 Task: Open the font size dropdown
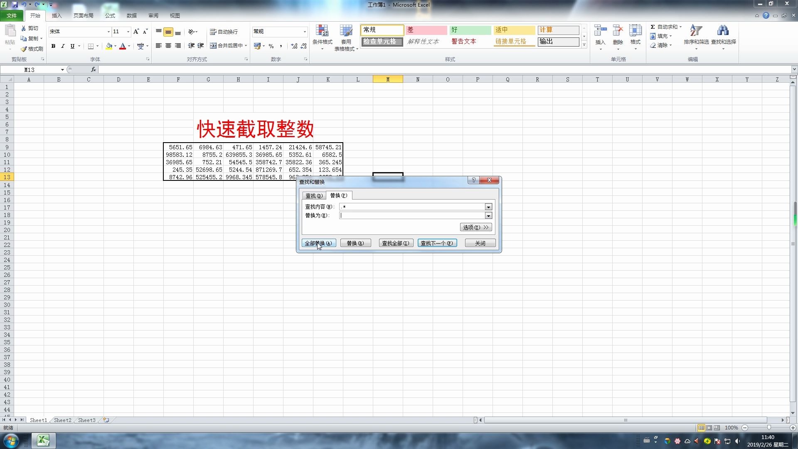pyautogui.click(x=128, y=32)
